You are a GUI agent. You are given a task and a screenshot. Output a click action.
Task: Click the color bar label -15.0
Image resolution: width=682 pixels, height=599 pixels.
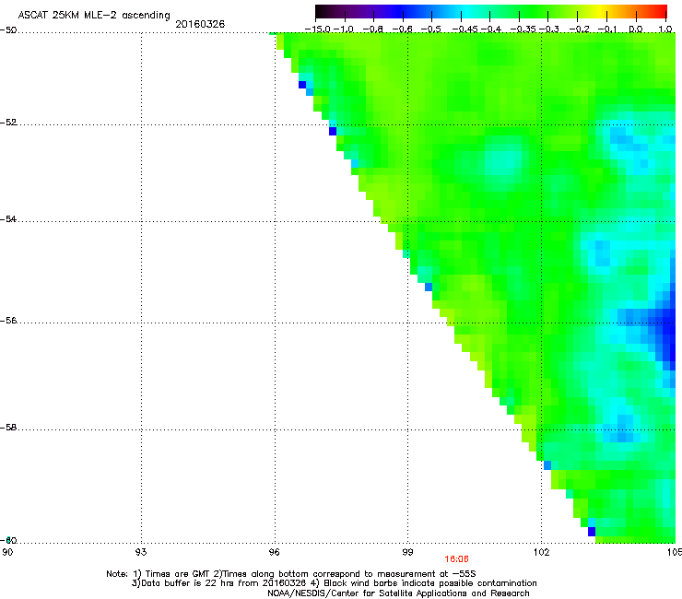[x=318, y=29]
